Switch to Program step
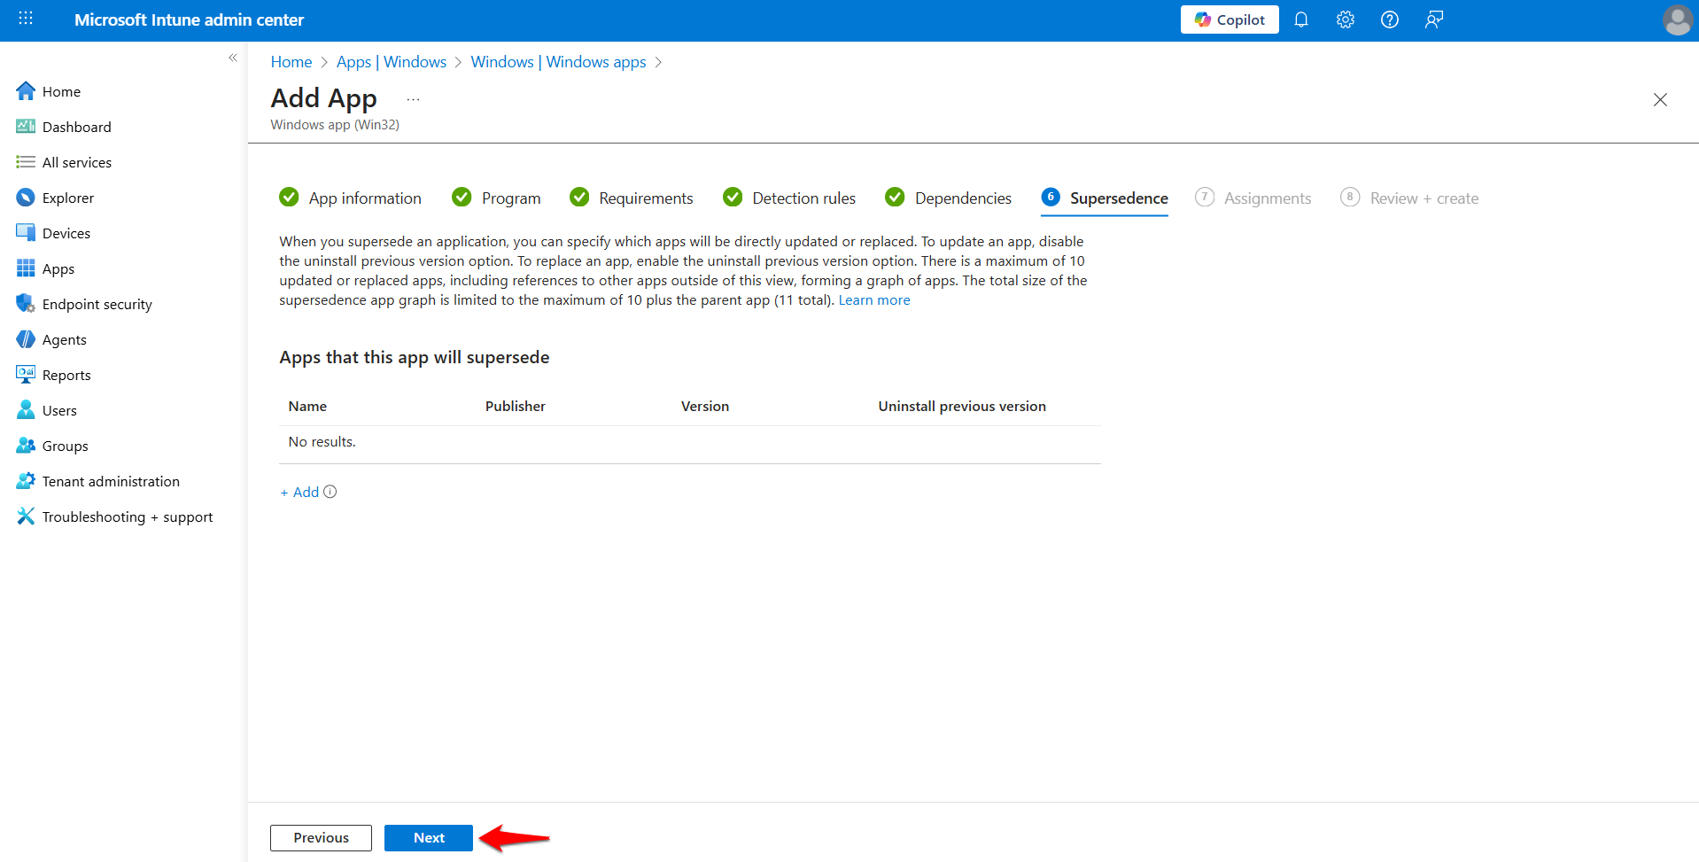Screen dimensions: 1699x862 pos(496,198)
